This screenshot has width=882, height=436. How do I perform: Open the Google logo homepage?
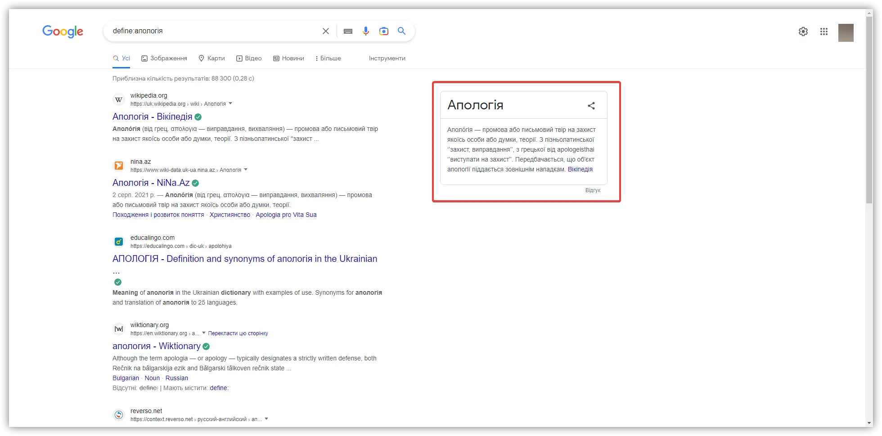tap(63, 31)
